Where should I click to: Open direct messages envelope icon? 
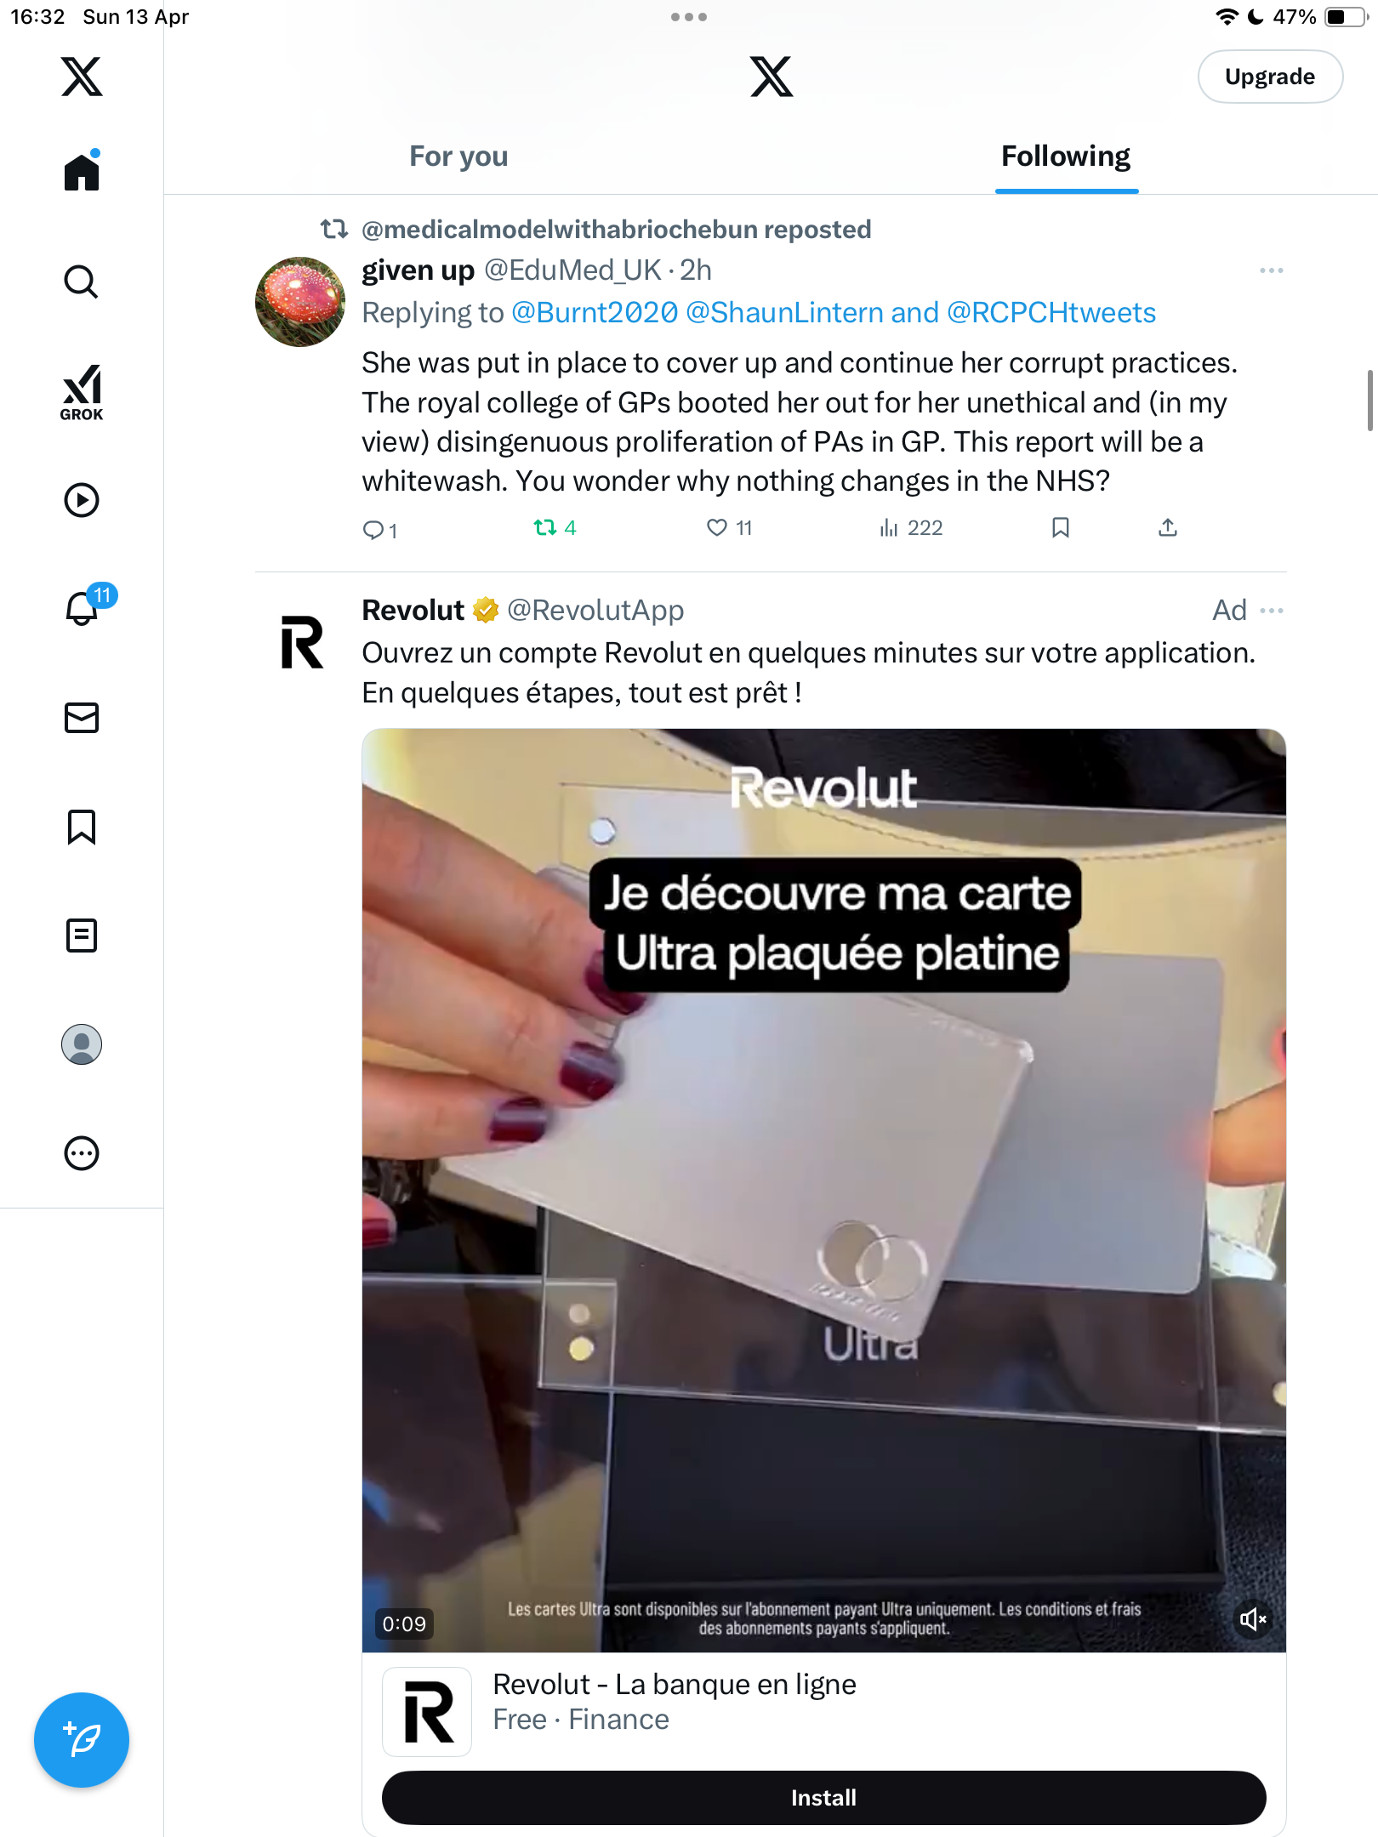(82, 718)
